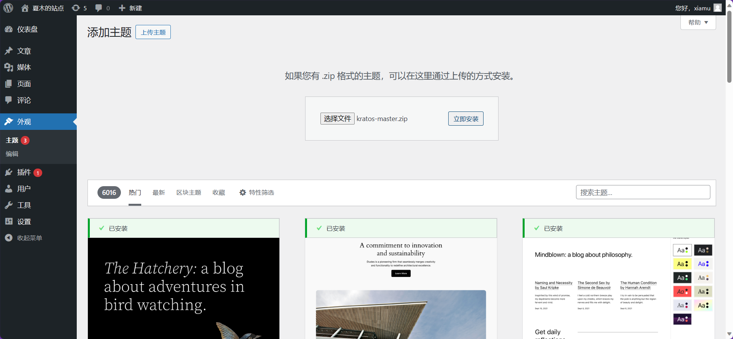Click the gear icon beside 特性筛选
Image resolution: width=733 pixels, height=339 pixels.
[x=243, y=193]
